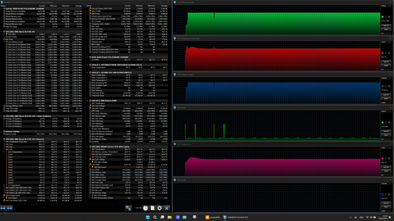Click Auto Fit in Core Effective Clocks graph
This screenshot has width=394, height=221.
coord(386,25)
